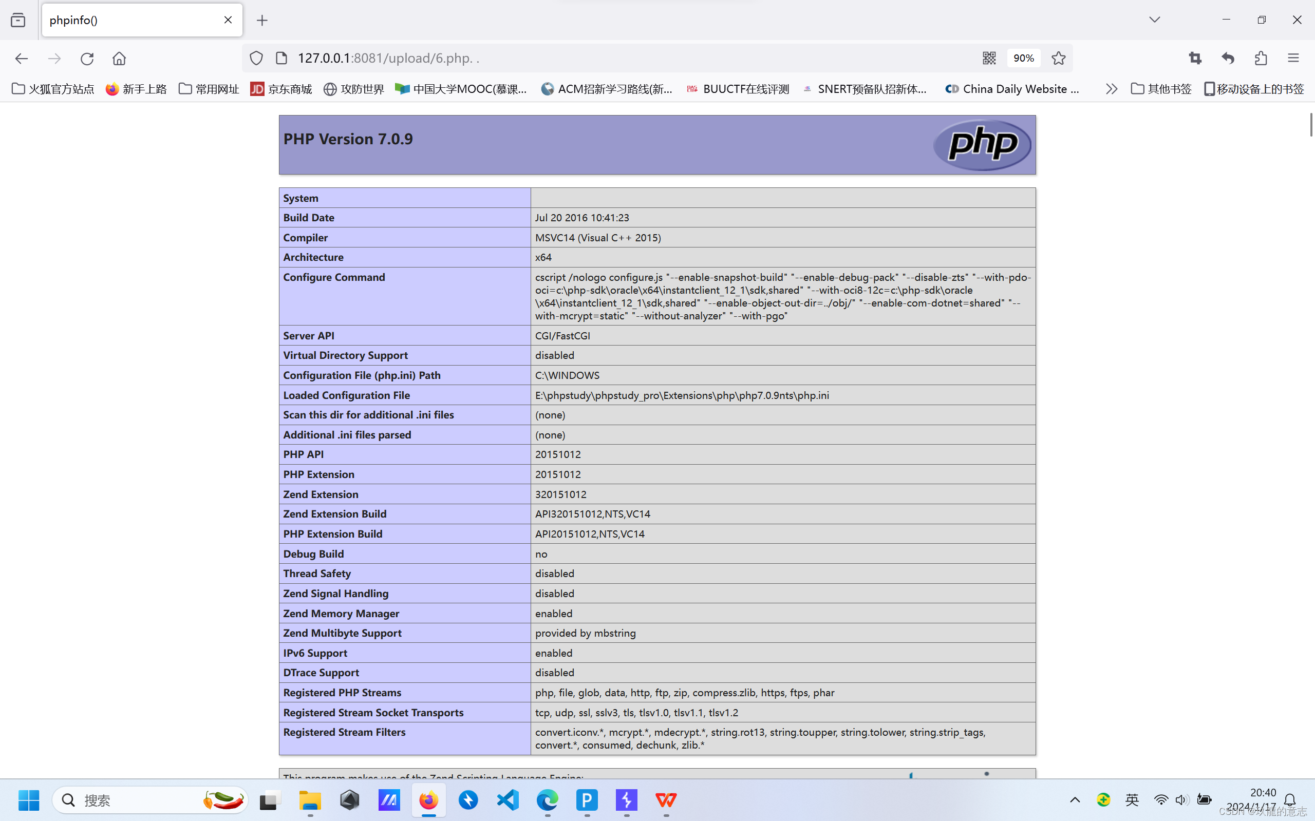This screenshot has height=821, width=1315.
Task: Close the phpinfo() tab
Action: tap(228, 20)
